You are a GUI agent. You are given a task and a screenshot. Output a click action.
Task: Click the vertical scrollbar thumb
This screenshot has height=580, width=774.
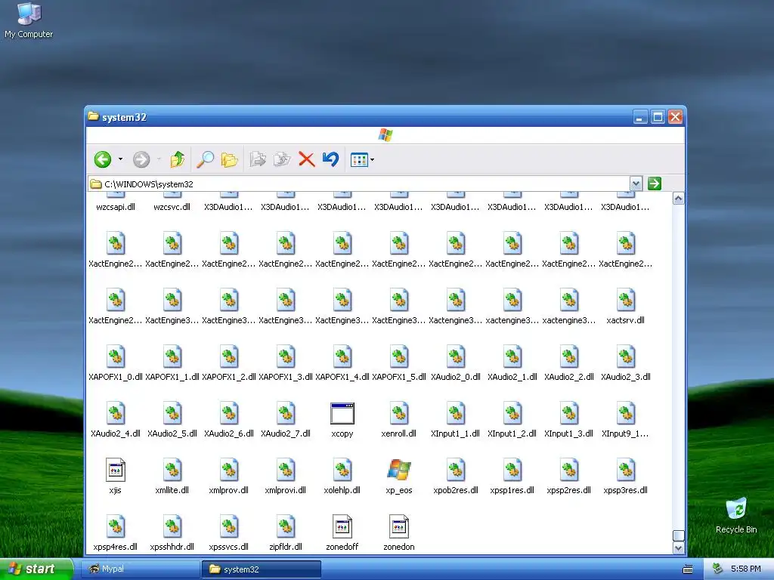tap(679, 535)
